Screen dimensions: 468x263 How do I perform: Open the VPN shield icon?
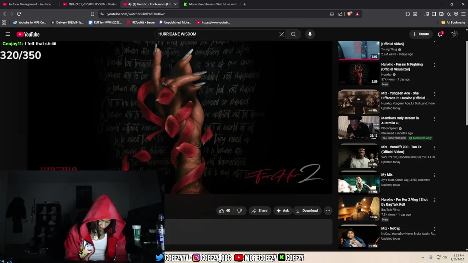click(456, 14)
